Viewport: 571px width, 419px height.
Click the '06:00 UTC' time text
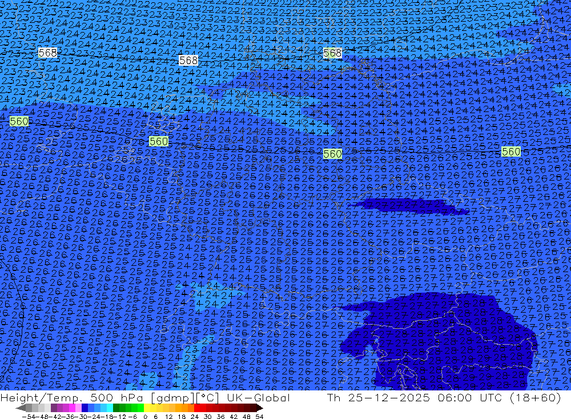[469, 398]
